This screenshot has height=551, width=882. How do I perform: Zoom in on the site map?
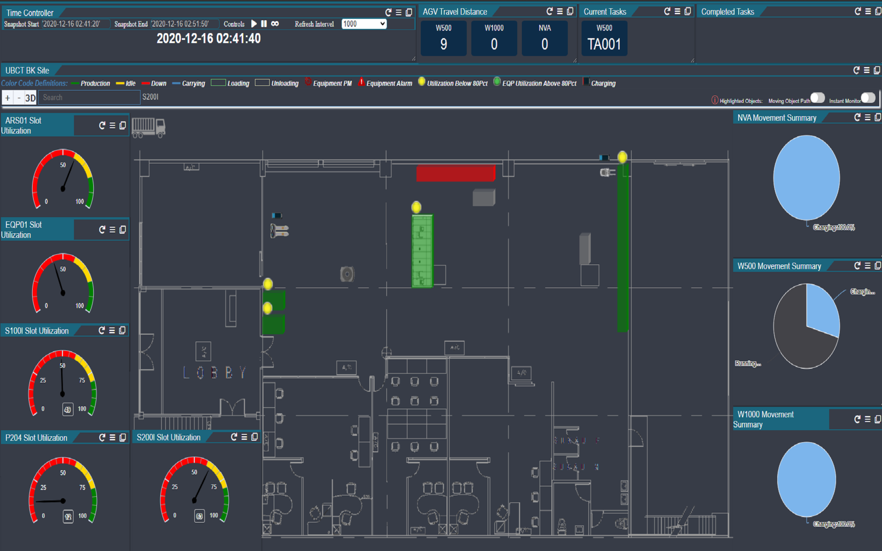coord(8,98)
